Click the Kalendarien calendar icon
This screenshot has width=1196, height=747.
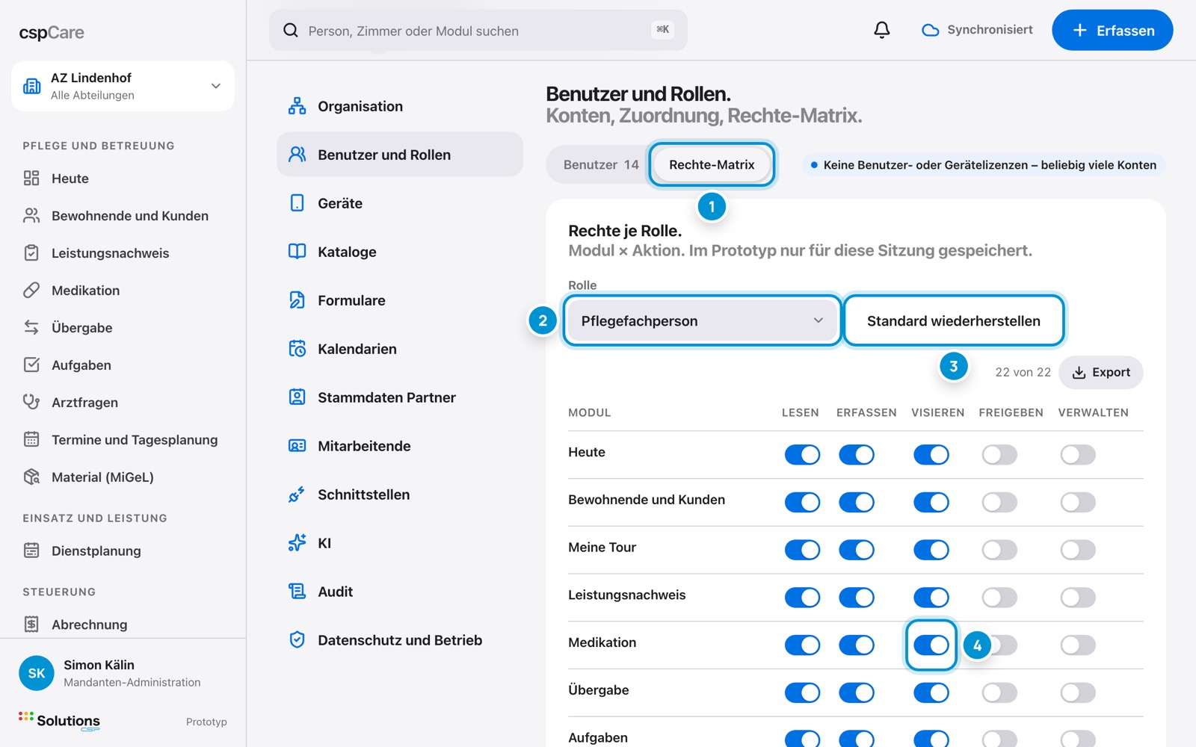coord(297,349)
